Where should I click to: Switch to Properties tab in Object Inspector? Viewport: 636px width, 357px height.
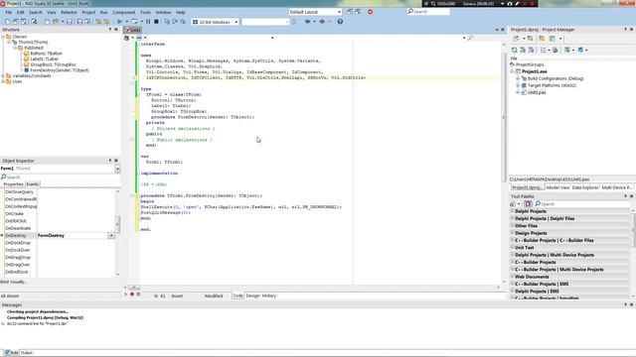(x=13, y=184)
